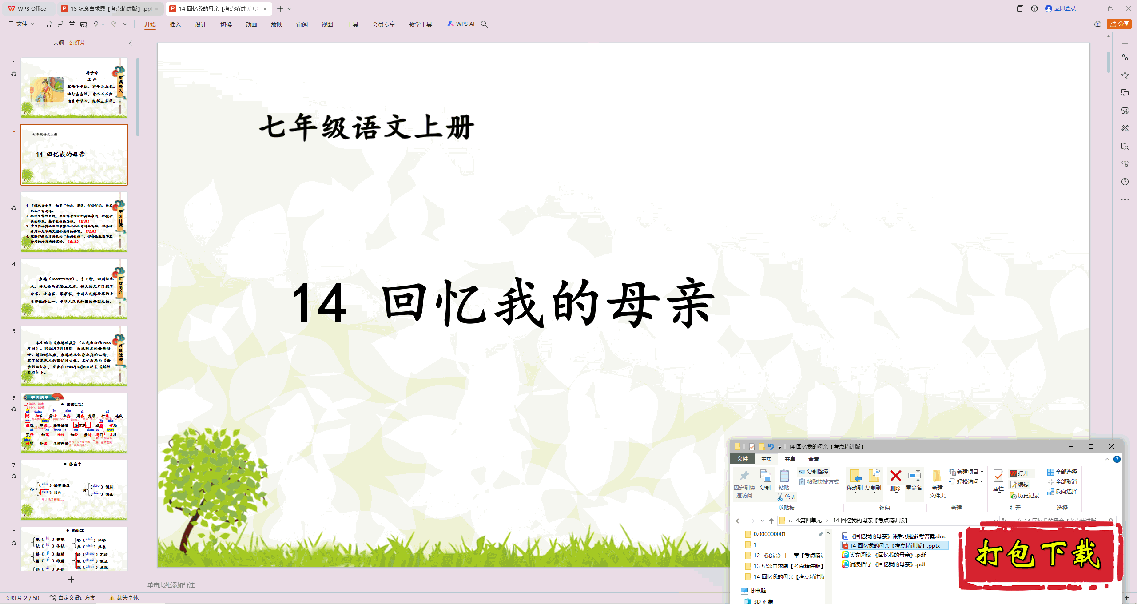Click the sliders settings icon in right sidebar
This screenshot has height=604, width=1137.
coord(1125,57)
